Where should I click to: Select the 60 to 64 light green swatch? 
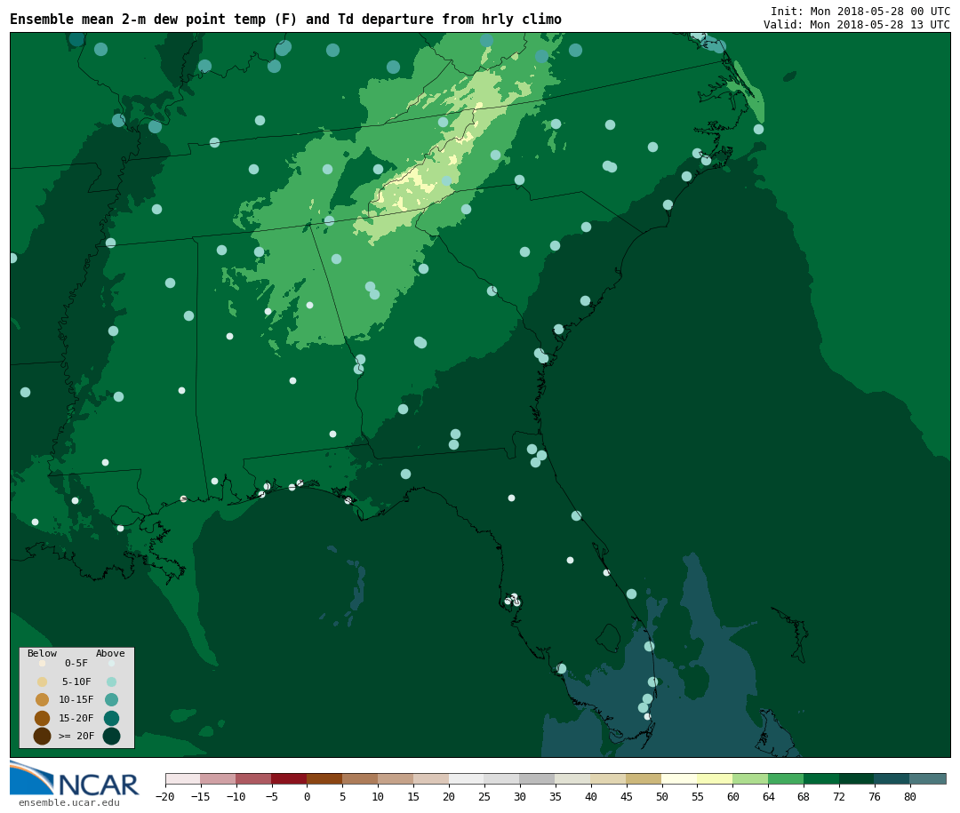tap(750, 779)
